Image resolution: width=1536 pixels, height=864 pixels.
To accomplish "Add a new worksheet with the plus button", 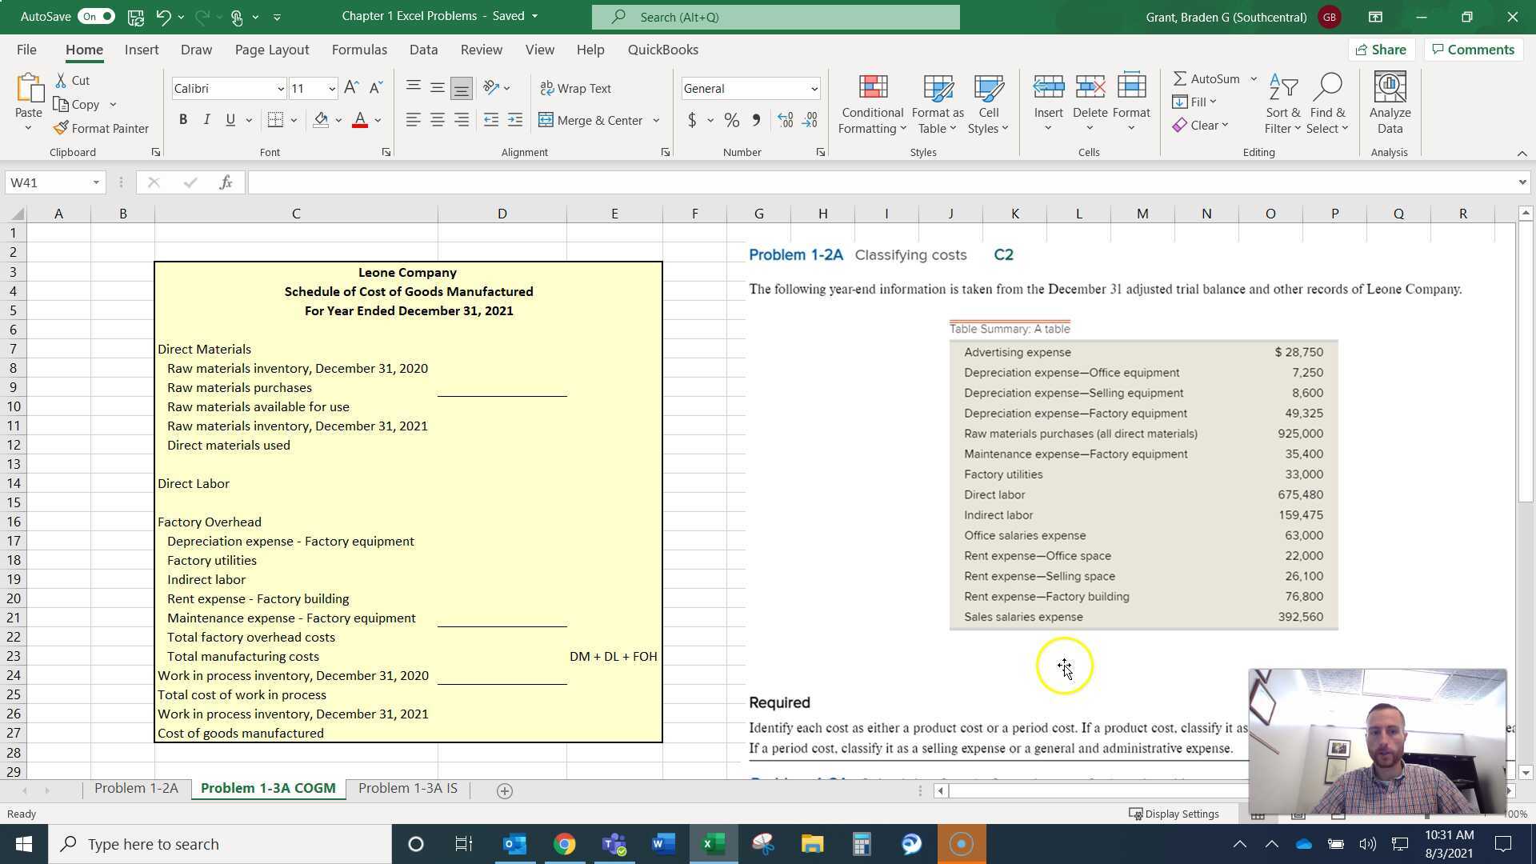I will click(504, 790).
